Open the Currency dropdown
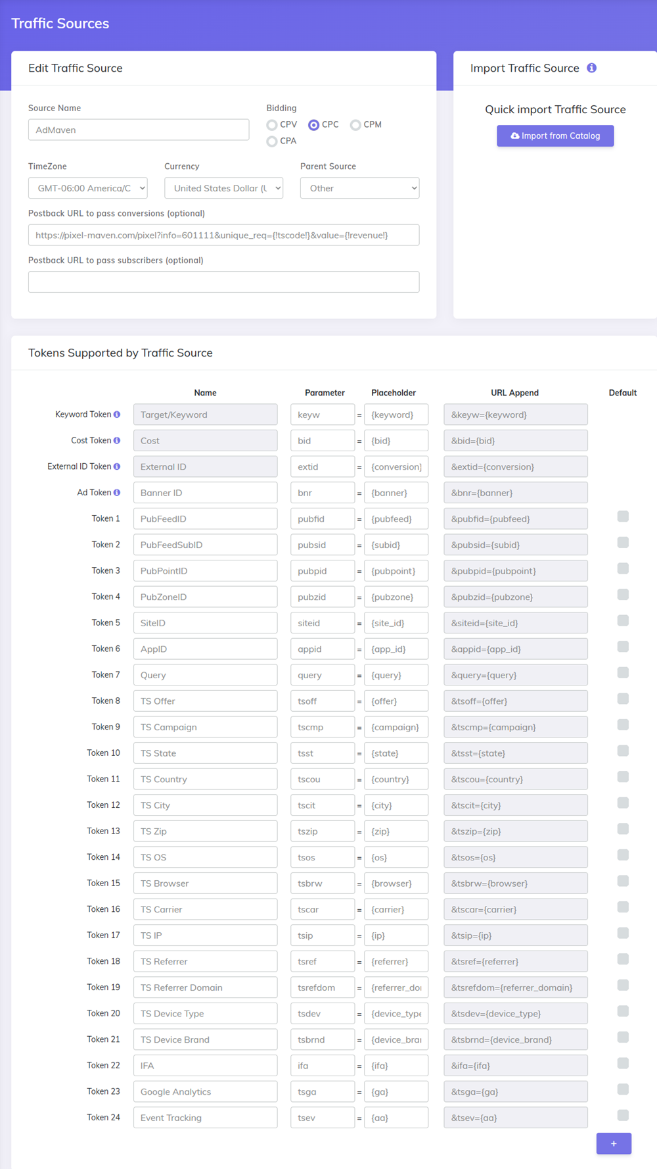 click(x=223, y=188)
